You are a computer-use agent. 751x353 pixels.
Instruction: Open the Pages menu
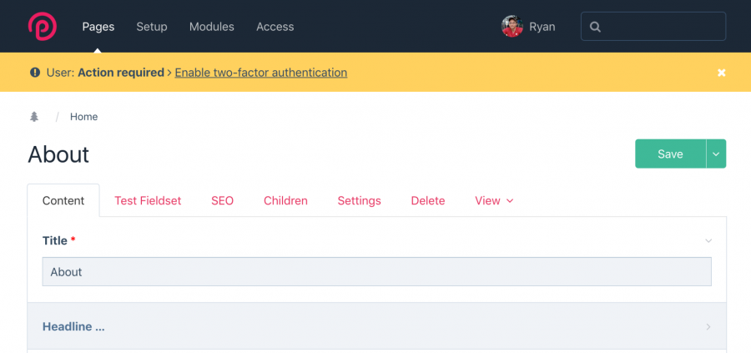coord(98,27)
